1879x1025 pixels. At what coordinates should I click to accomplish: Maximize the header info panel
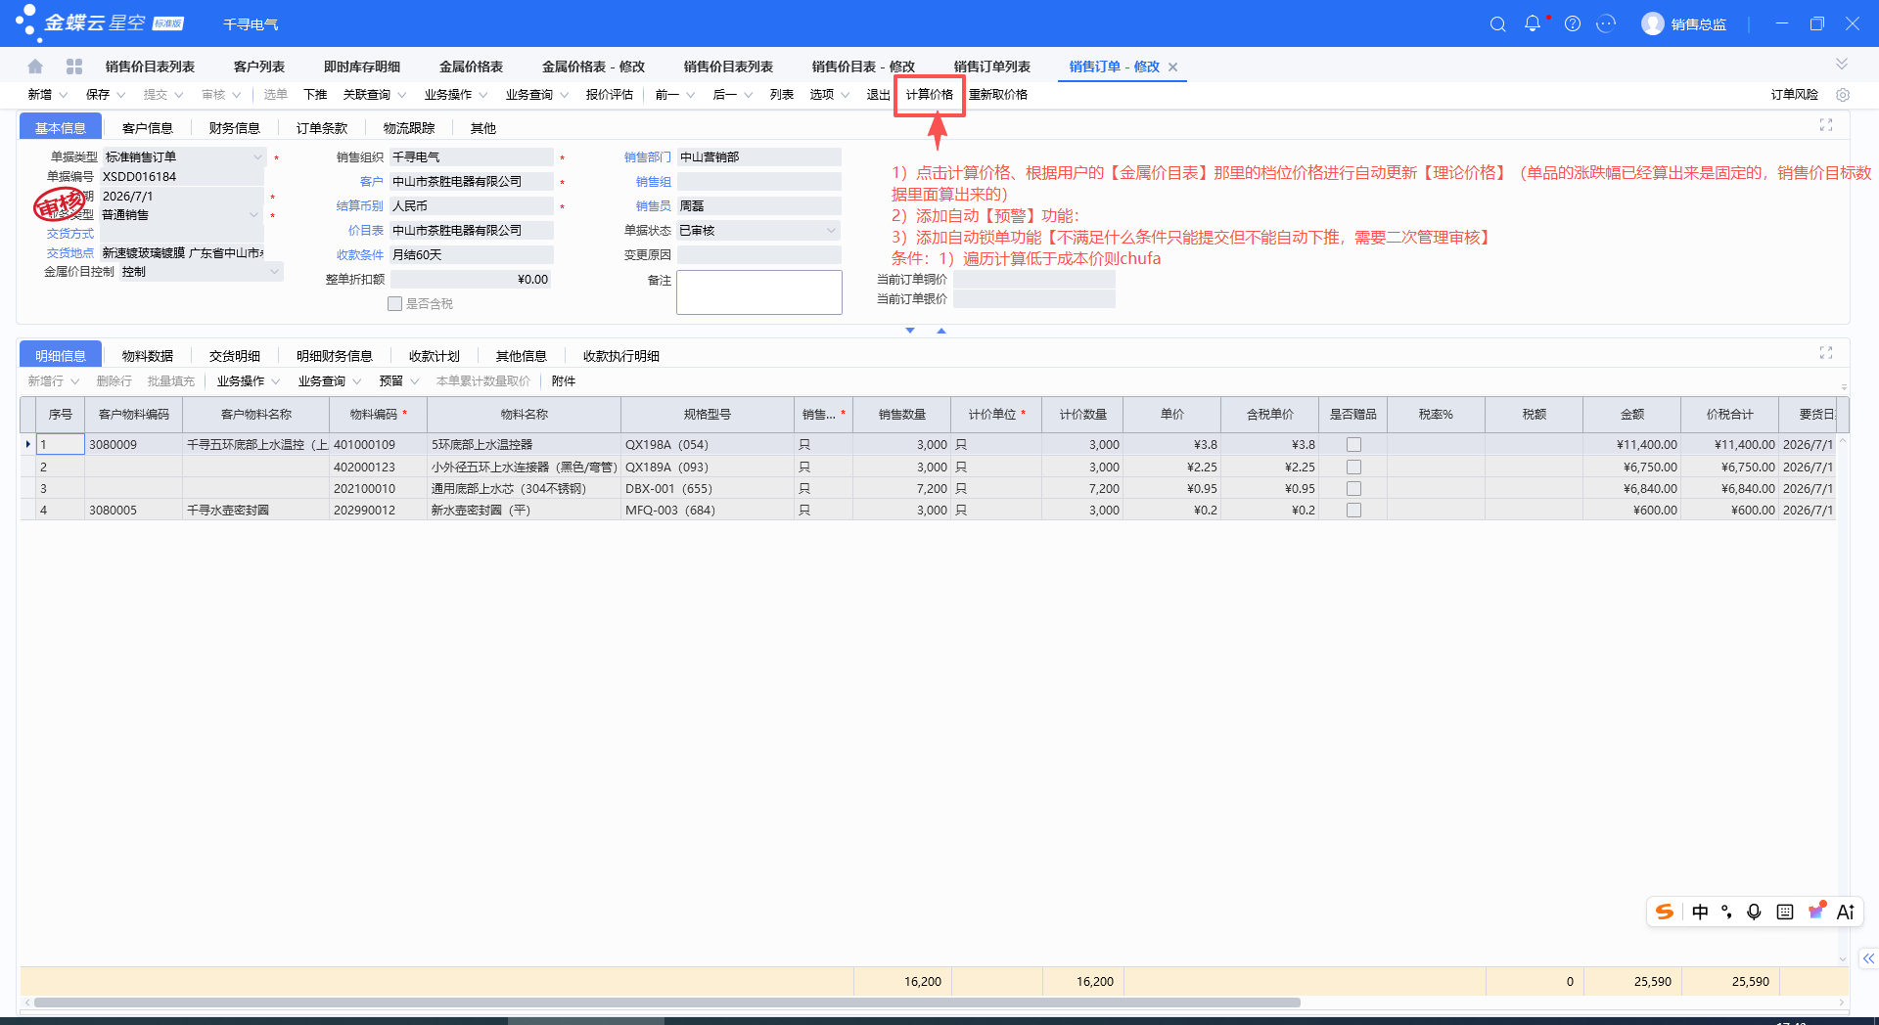tap(1826, 125)
